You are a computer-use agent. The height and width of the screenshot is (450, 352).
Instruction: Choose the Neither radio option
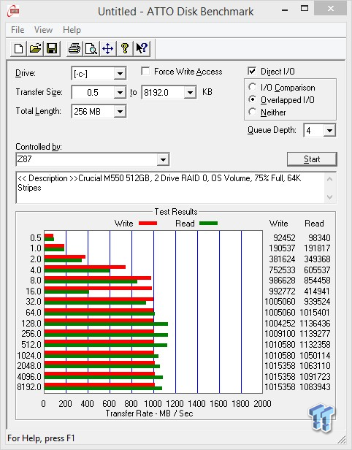coord(253,112)
